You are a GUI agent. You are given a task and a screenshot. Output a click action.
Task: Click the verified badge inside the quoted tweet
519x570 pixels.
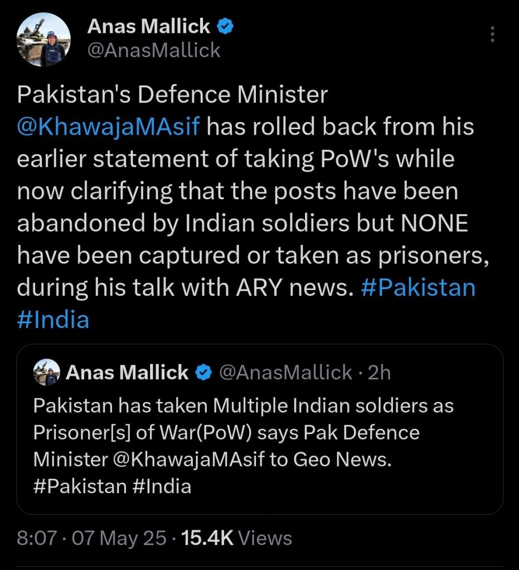tap(203, 373)
